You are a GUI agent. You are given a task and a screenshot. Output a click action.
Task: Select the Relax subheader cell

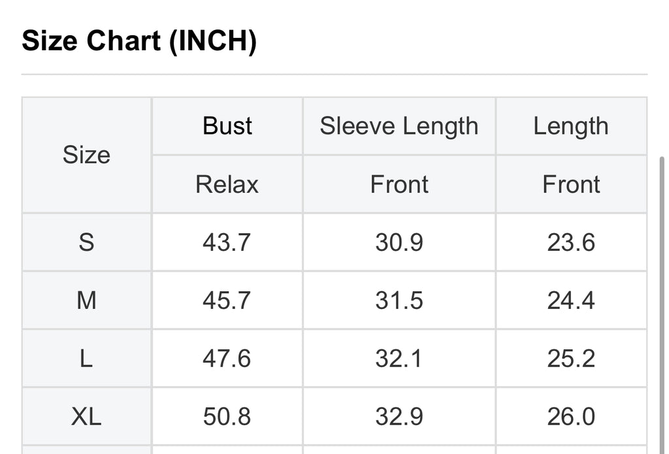tap(227, 184)
